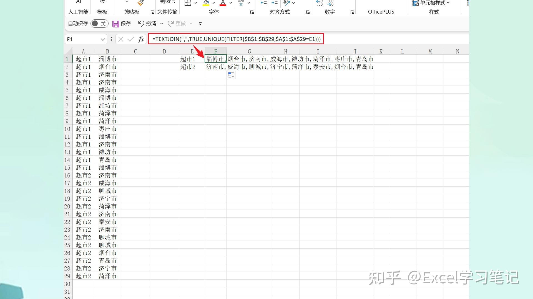Click the Insert Function fx icon
Viewport: 533px width, 299px height.
click(141, 39)
